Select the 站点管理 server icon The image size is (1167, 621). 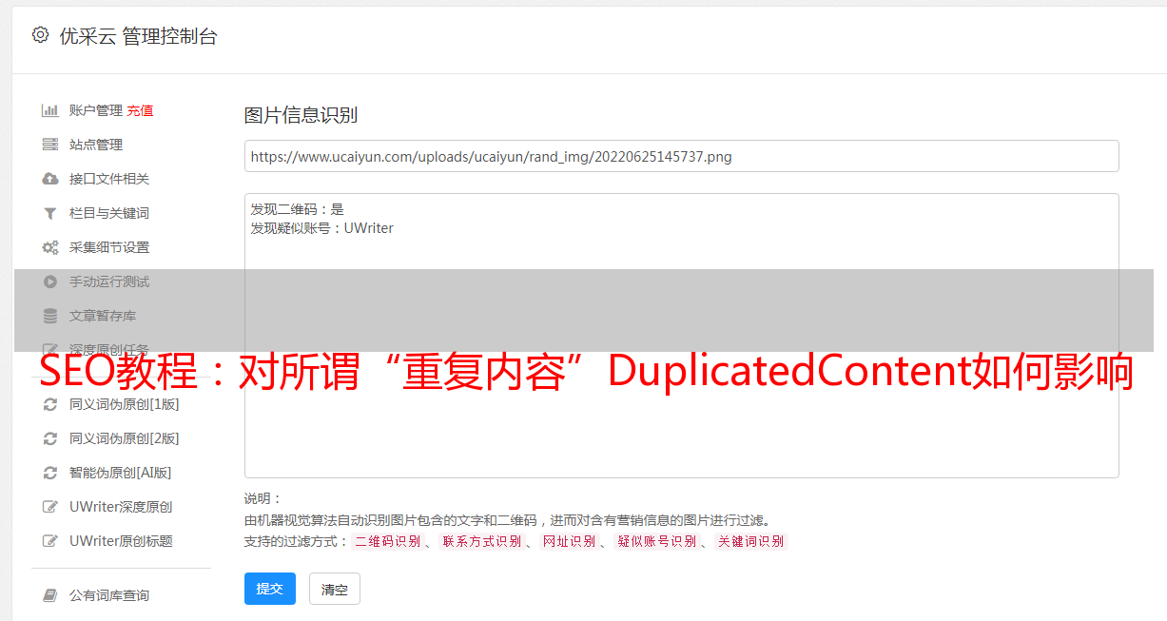pos(50,145)
